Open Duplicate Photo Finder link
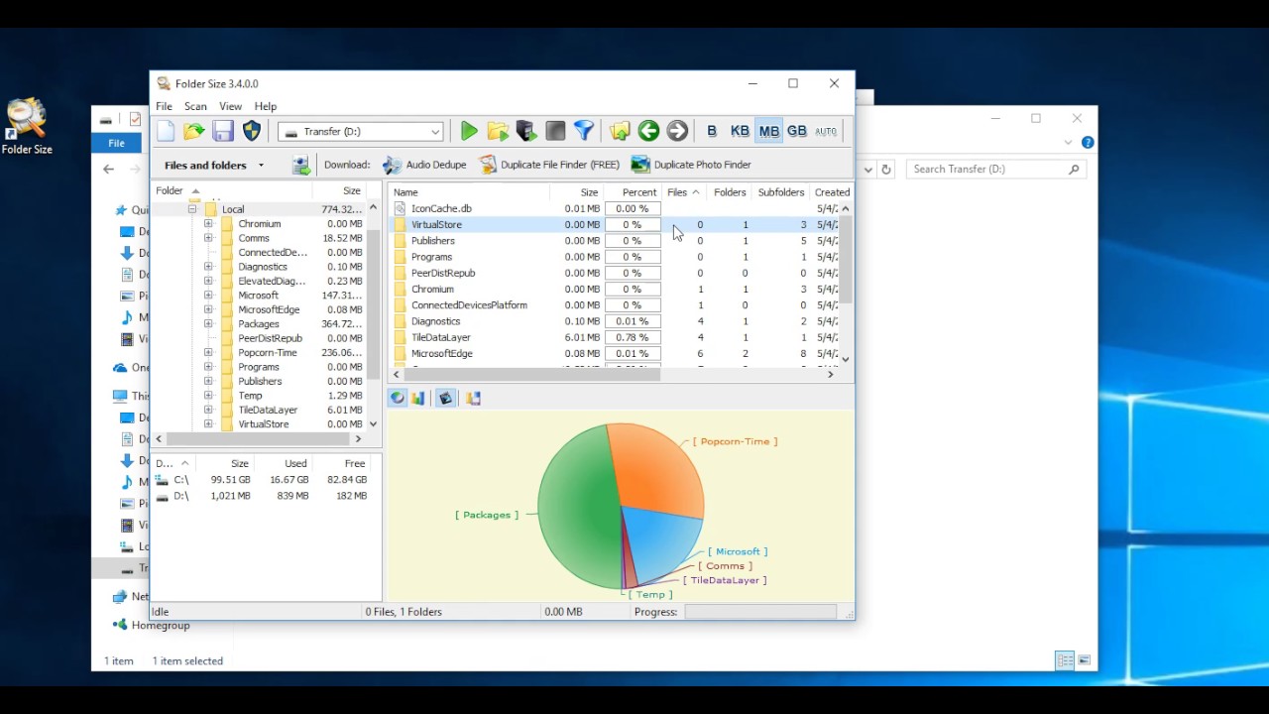This screenshot has height=714, width=1269. click(x=691, y=165)
